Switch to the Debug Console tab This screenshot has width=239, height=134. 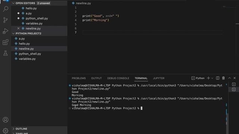pyautogui.click(x=118, y=78)
